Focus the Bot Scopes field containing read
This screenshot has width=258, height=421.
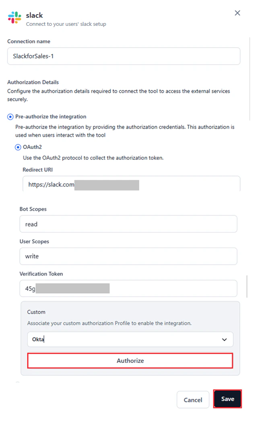[x=128, y=224]
